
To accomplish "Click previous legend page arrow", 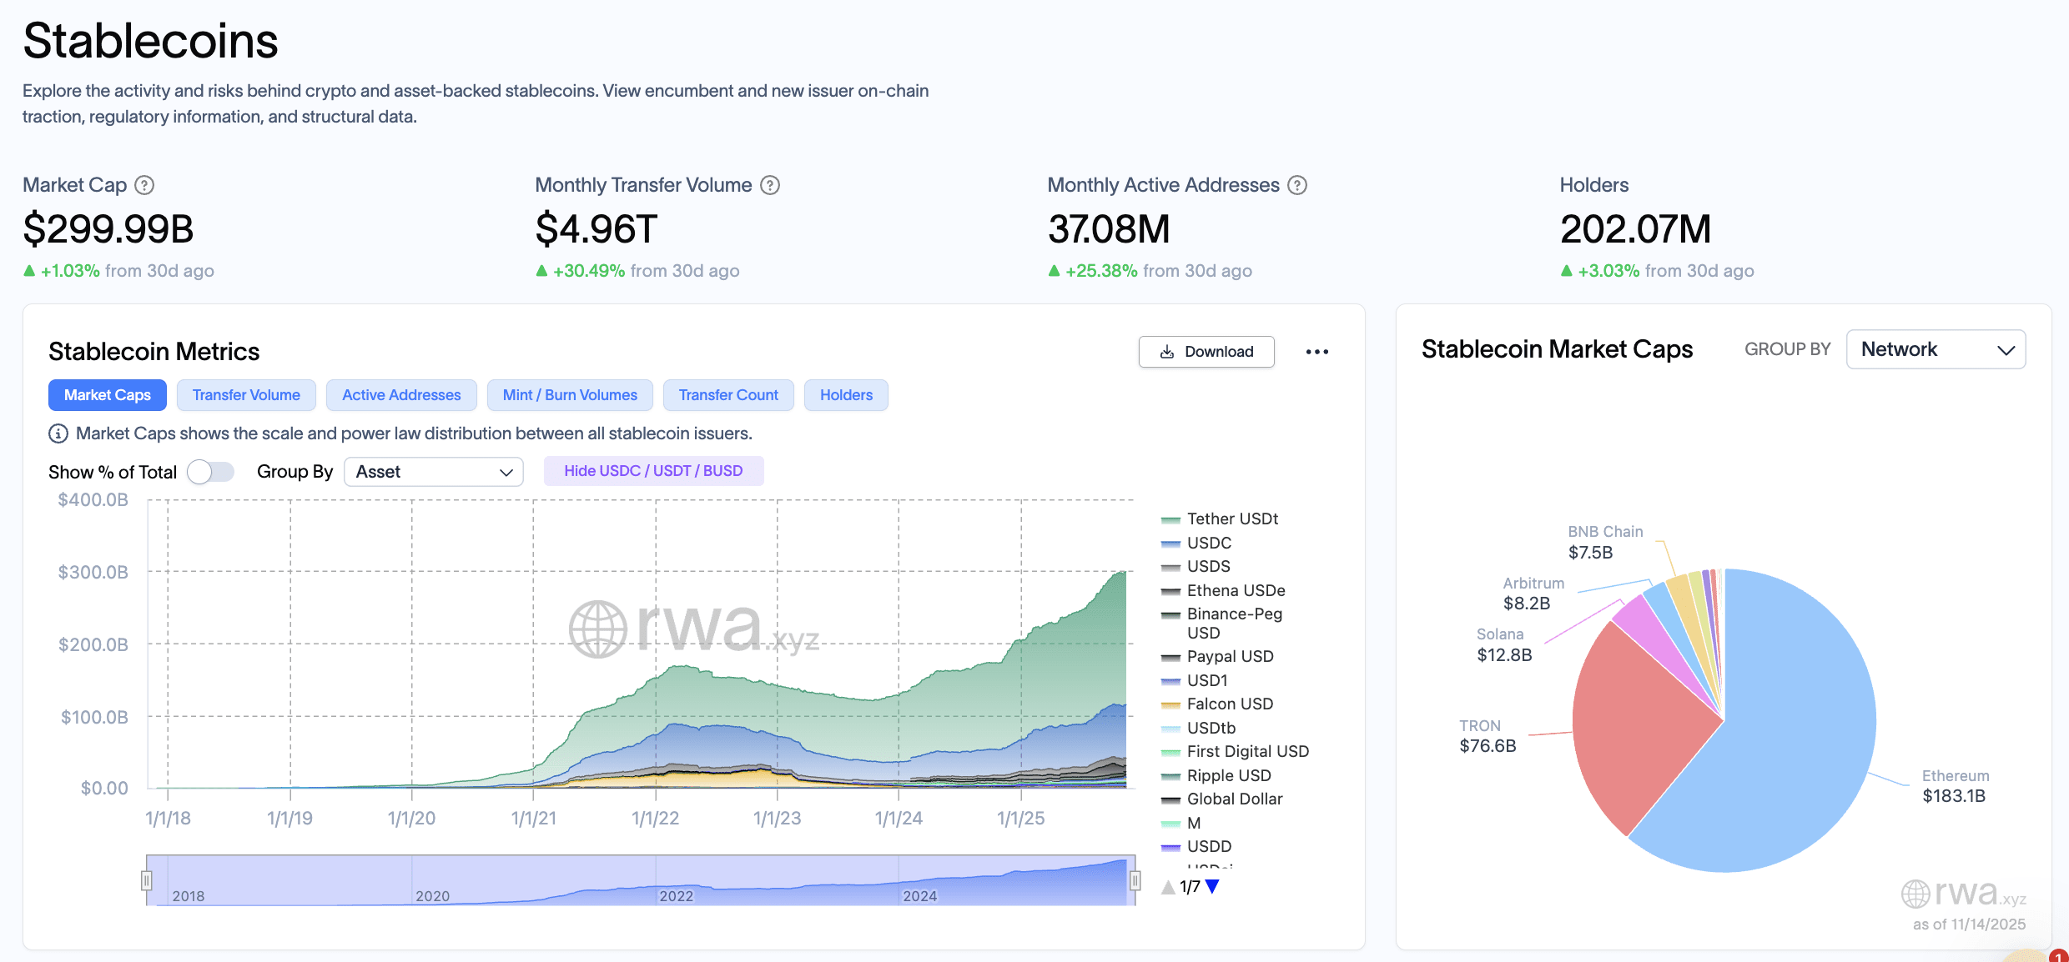I will coord(1168,887).
